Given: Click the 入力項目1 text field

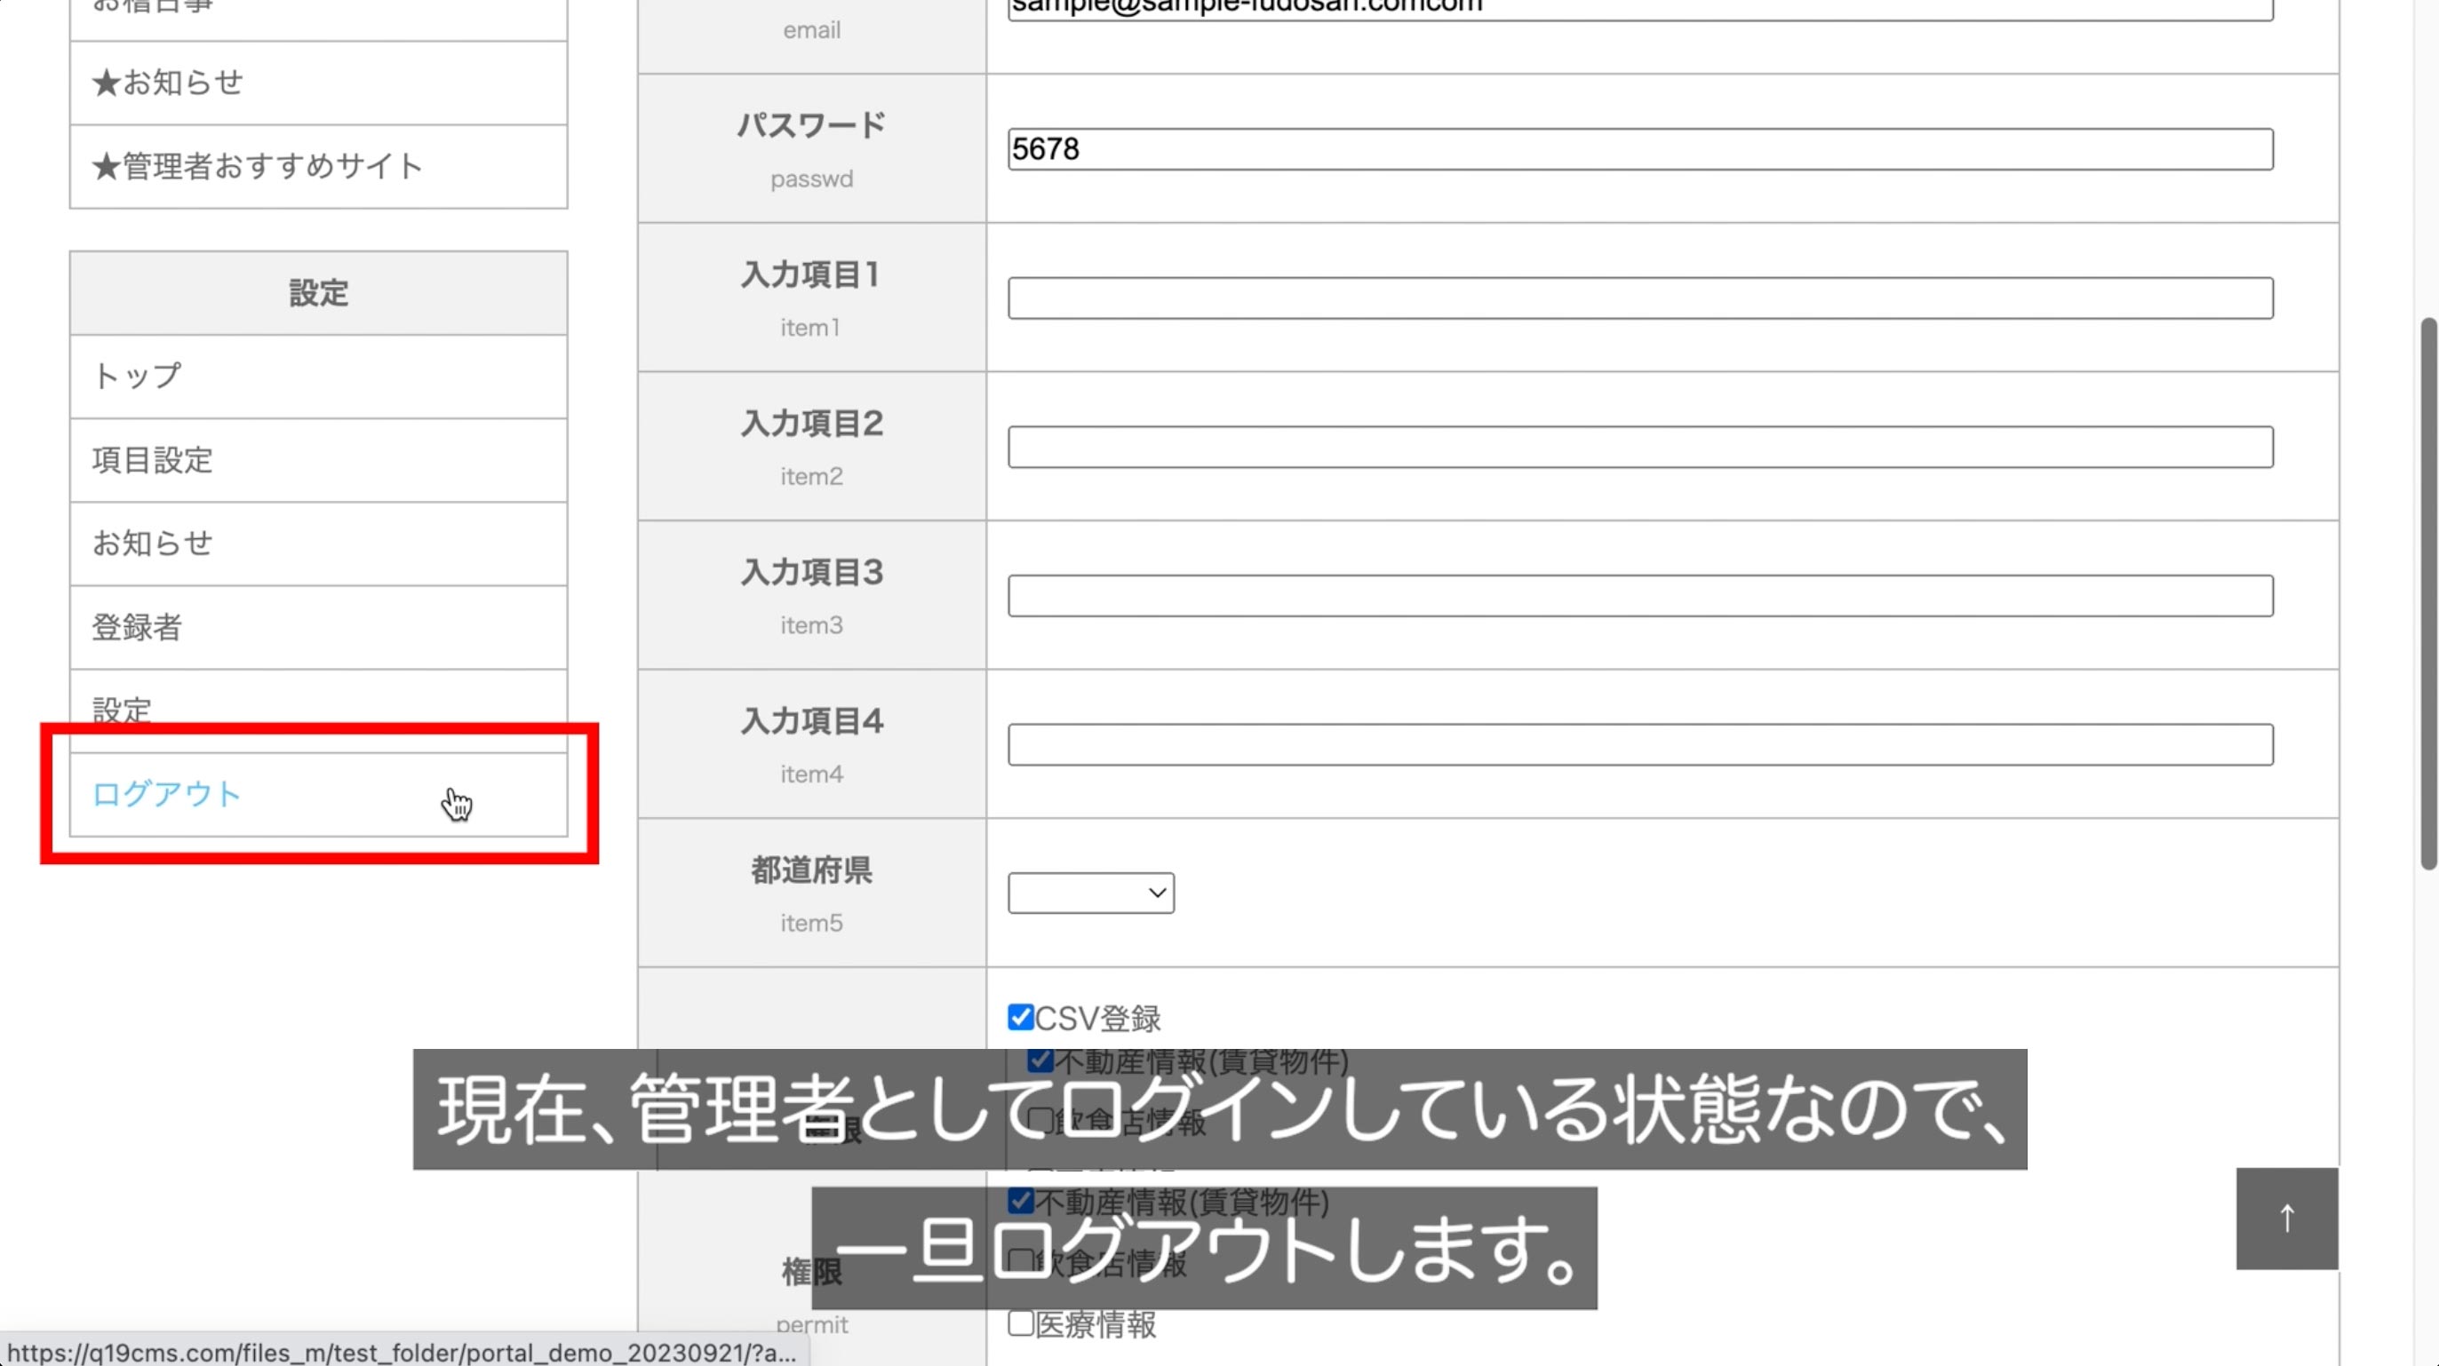Looking at the screenshot, I should tap(1640, 298).
